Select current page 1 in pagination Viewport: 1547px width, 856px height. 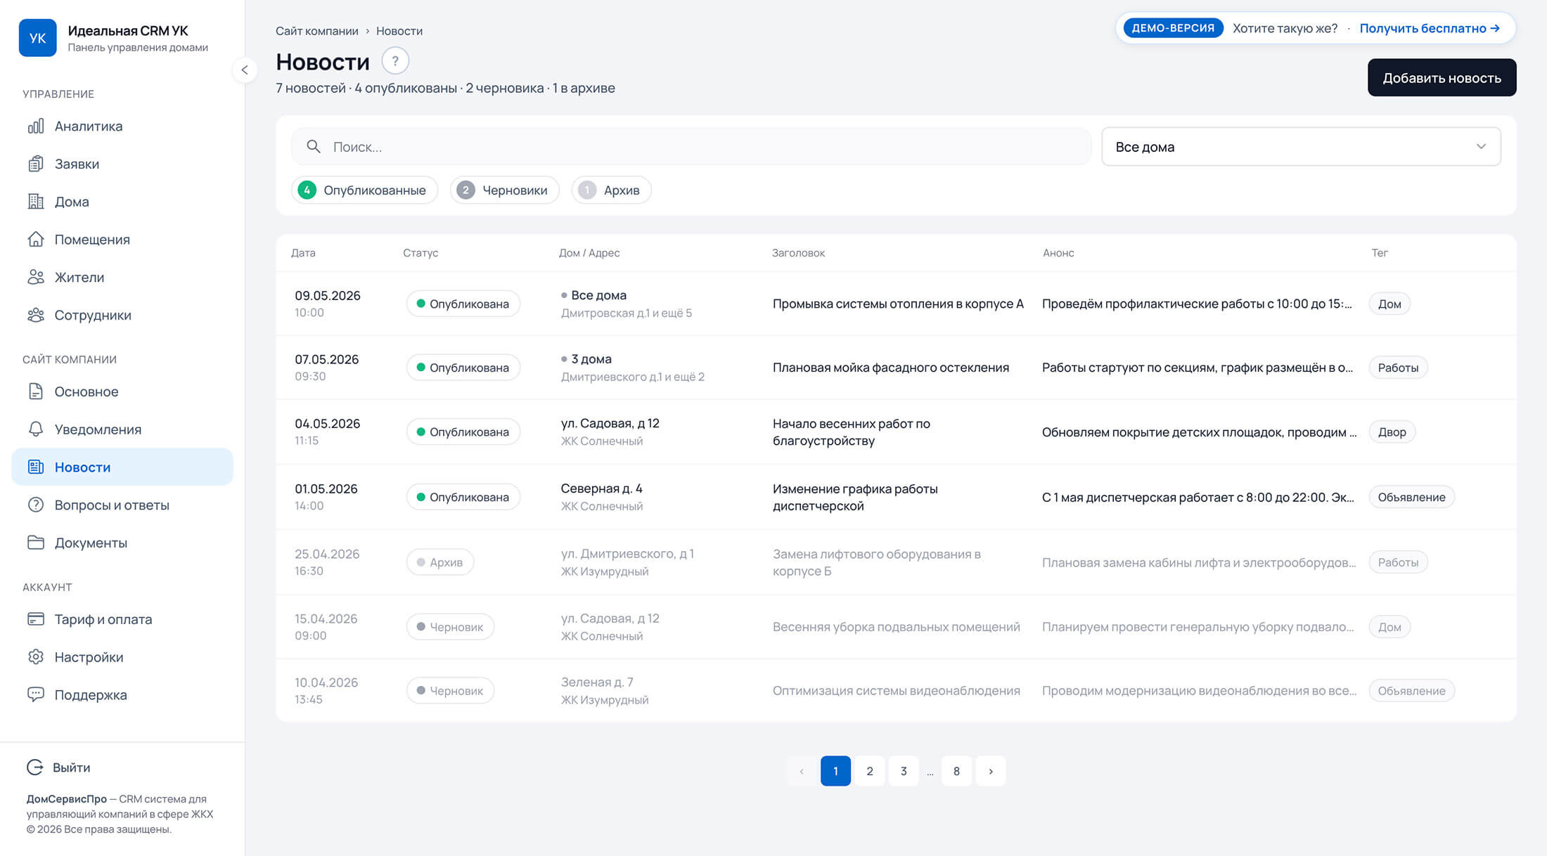pyautogui.click(x=835, y=771)
